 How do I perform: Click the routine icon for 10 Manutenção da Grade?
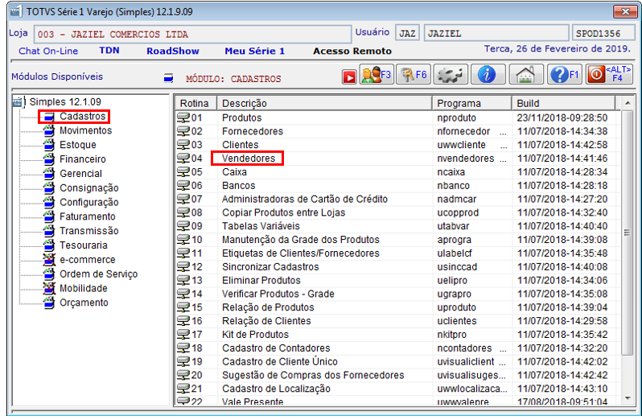click(x=183, y=240)
